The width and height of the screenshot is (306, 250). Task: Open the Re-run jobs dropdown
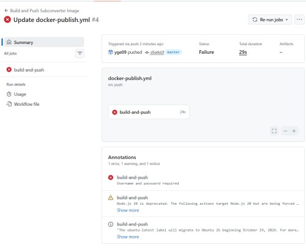pos(270,20)
